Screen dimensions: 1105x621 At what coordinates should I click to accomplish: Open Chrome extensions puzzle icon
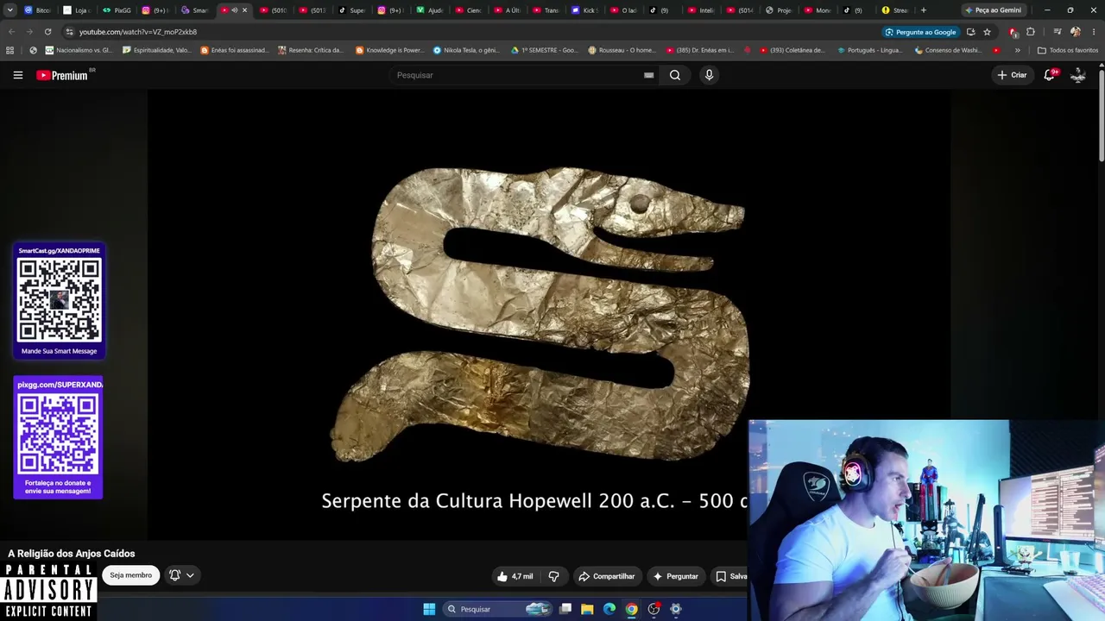1031,32
